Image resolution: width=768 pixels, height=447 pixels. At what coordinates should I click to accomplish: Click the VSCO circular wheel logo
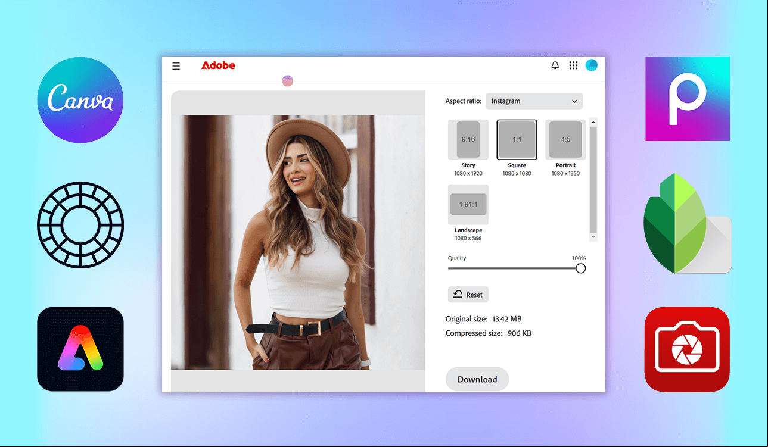tap(80, 224)
